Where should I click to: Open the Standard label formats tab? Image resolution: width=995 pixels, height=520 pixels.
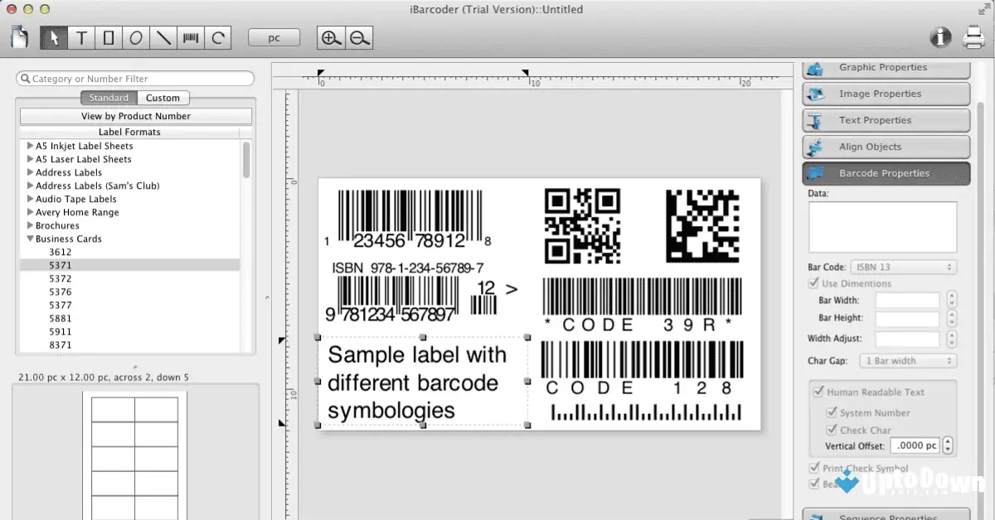click(x=109, y=98)
